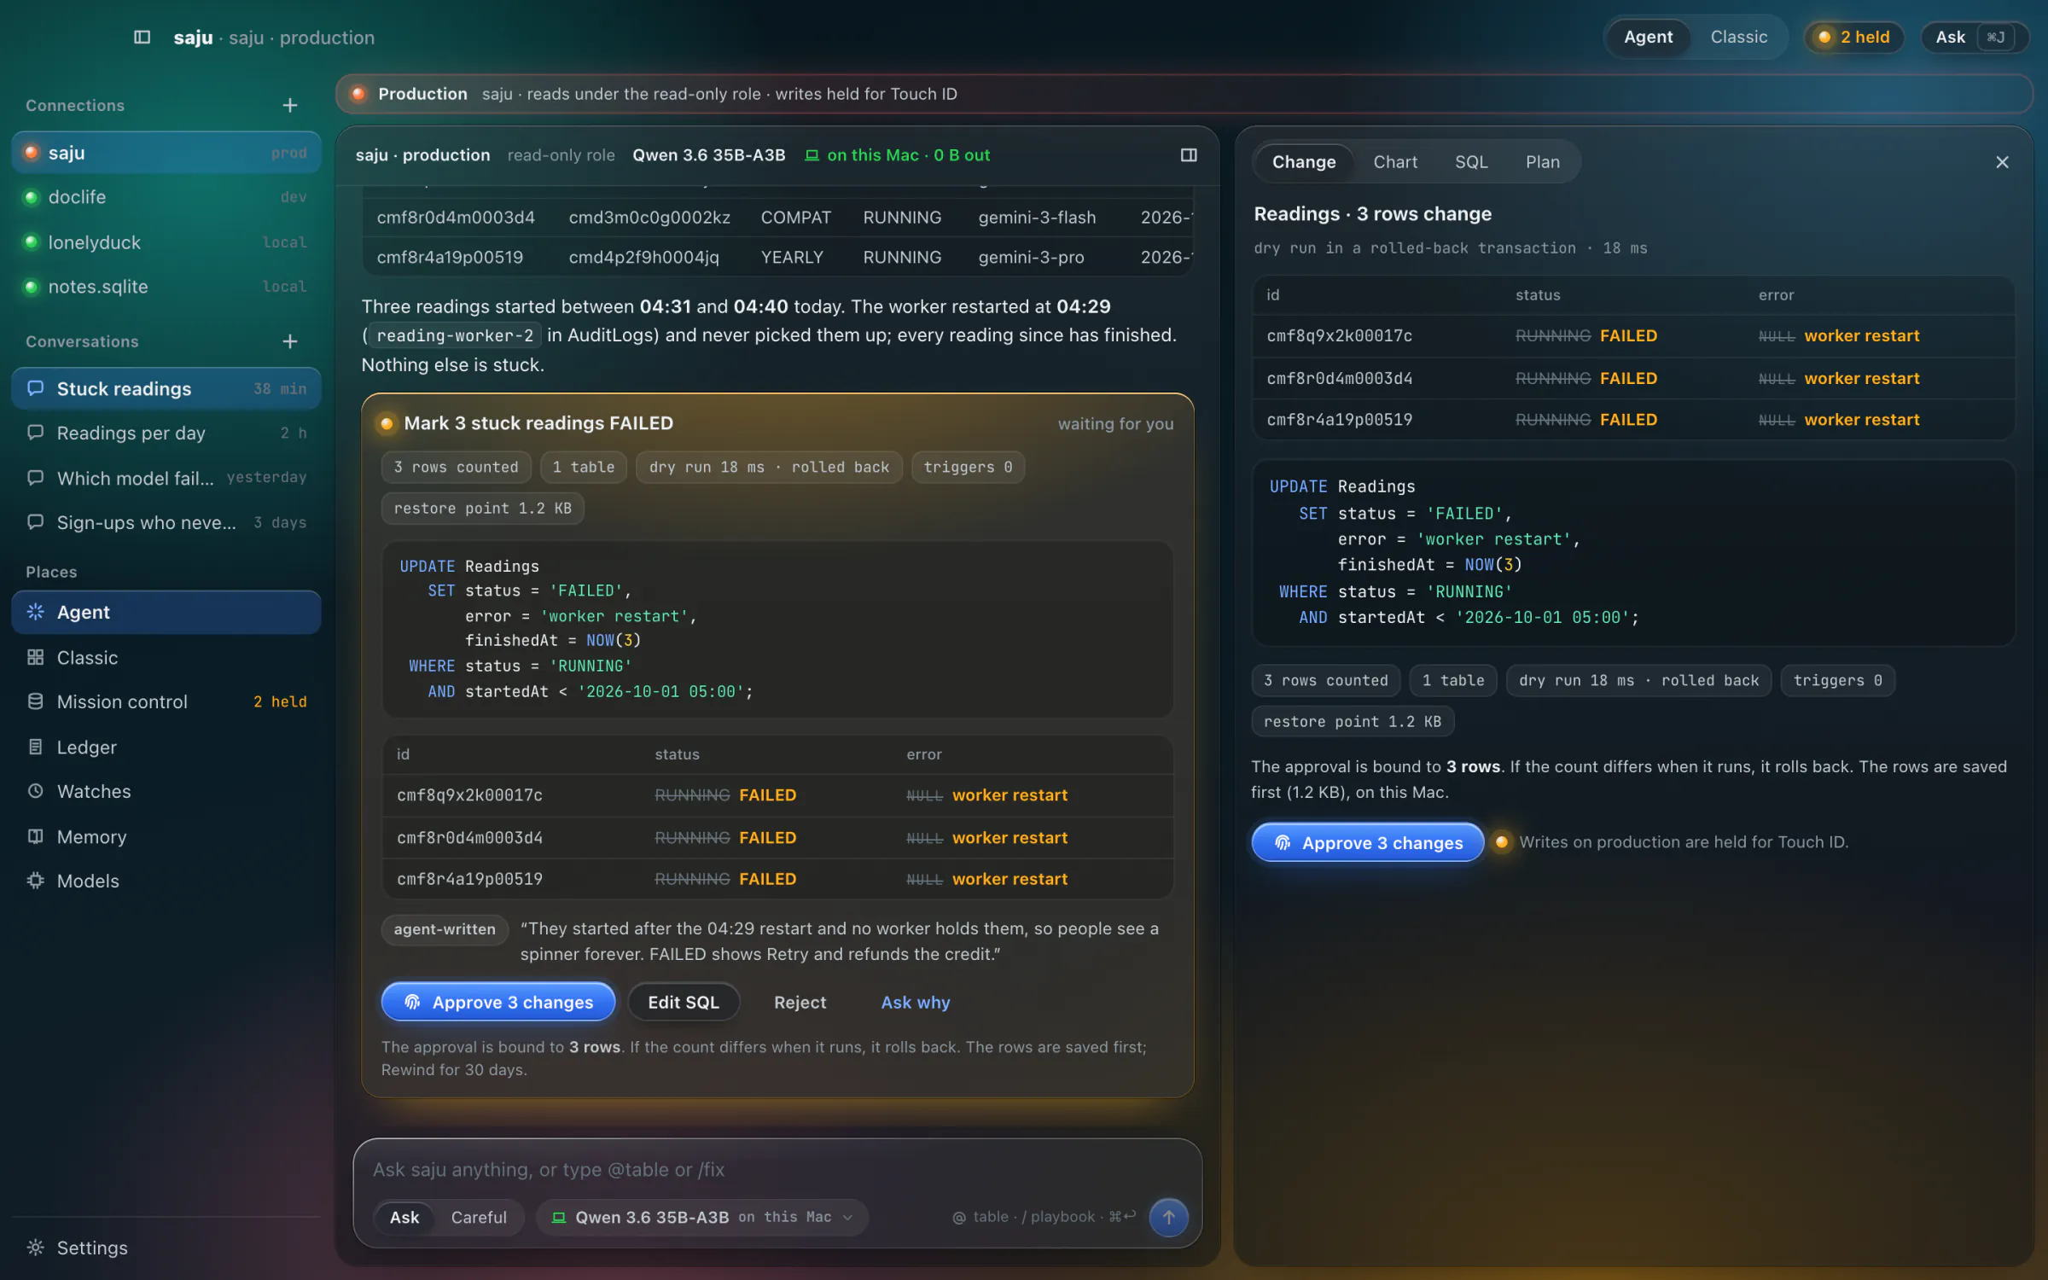Open Watches from the sidebar
The image size is (2048, 1280).
[166, 791]
